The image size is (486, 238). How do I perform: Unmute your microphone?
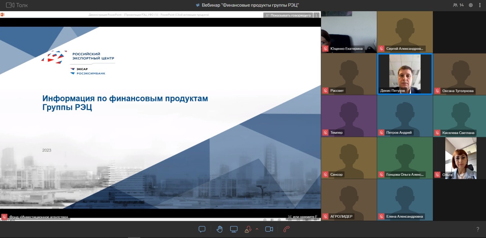click(x=248, y=229)
